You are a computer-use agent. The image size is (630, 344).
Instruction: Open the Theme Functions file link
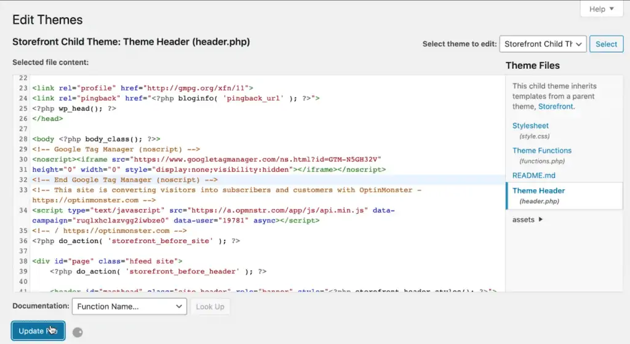(541, 150)
